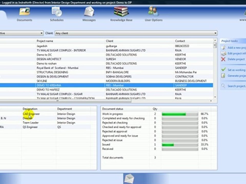Select the SKYLINE project
The image size is (246, 184).
click(106, 81)
